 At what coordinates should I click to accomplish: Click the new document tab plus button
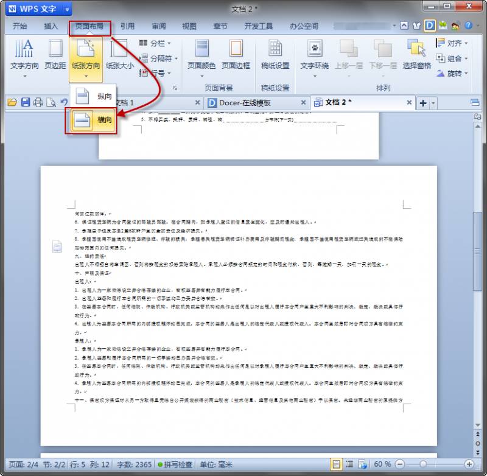click(x=422, y=103)
